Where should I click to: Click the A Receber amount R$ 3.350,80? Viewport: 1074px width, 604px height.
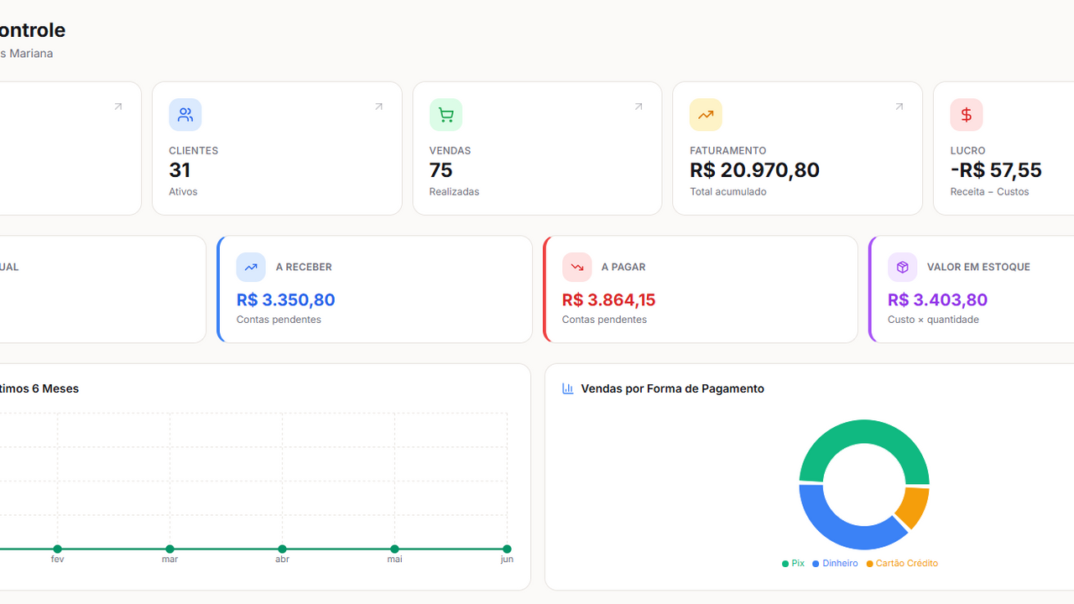pyautogui.click(x=286, y=299)
